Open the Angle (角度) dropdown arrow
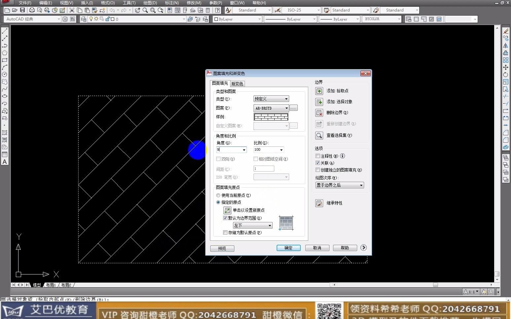Viewport: 511px width, 319px height. coord(244,150)
